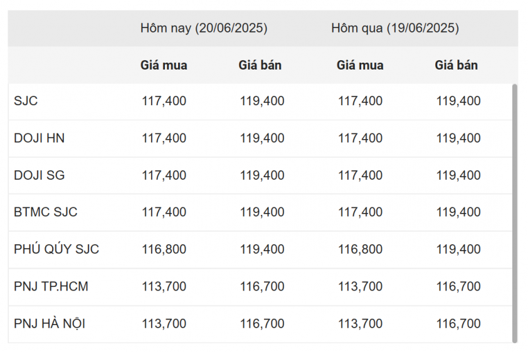Click yesterday's Giá bán column header
The image size is (528, 352).
(457, 65)
